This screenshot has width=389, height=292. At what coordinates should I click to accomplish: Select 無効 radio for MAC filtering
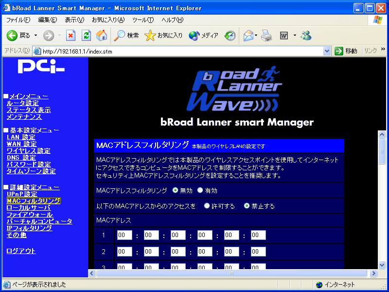[x=175, y=190]
